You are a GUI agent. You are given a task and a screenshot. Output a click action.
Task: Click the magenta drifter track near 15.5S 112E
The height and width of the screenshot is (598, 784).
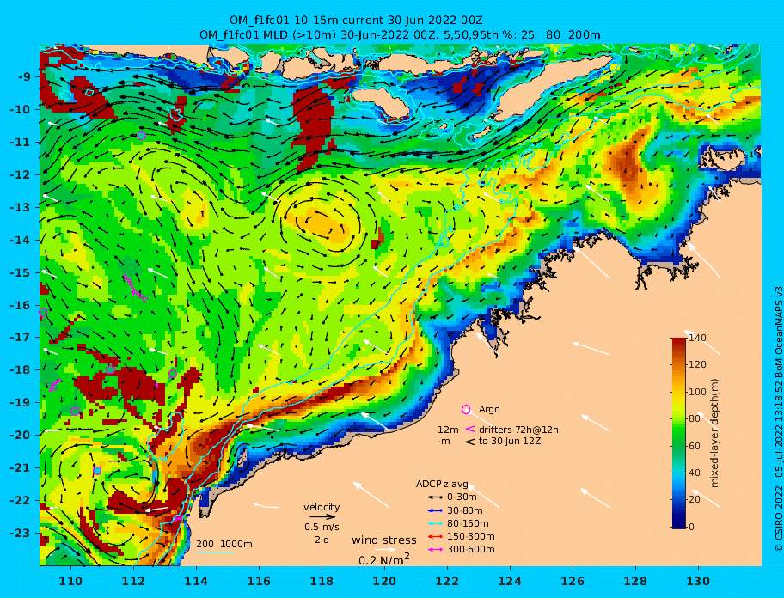[135, 289]
